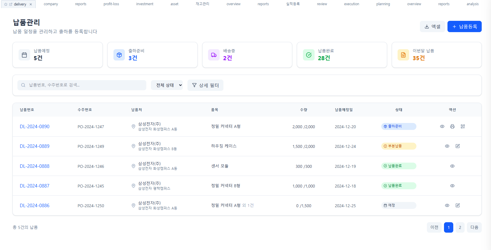Go to page 2 of deliveries
The width and height of the screenshot is (491, 250).
[x=460, y=227]
